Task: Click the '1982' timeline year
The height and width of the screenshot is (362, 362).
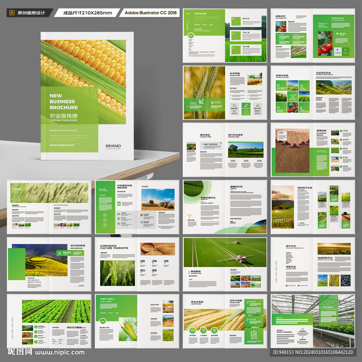Action: pyautogui.click(x=143, y=261)
